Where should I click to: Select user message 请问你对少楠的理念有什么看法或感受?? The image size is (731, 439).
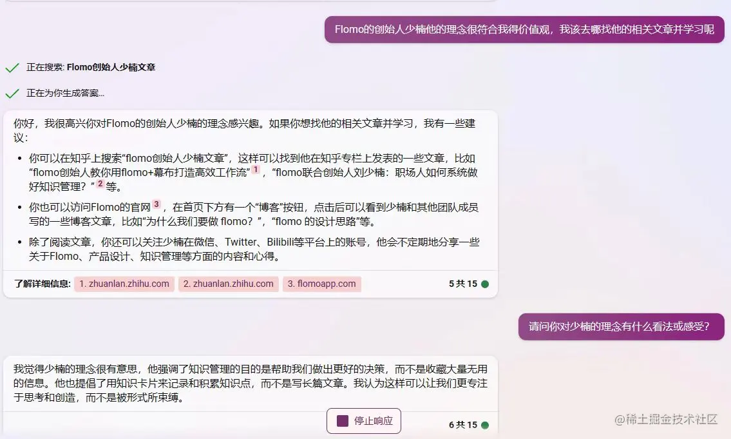coord(621,327)
